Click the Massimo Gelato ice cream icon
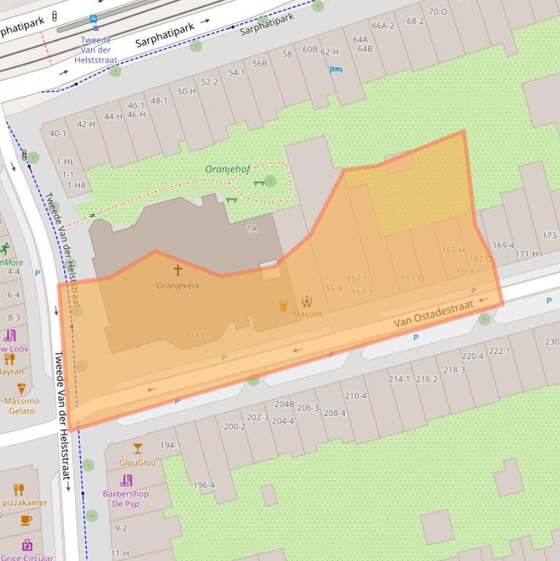560x561 pixels. point(21,388)
